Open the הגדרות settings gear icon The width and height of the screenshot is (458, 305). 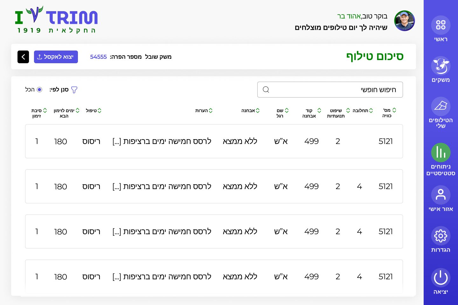tap(441, 236)
